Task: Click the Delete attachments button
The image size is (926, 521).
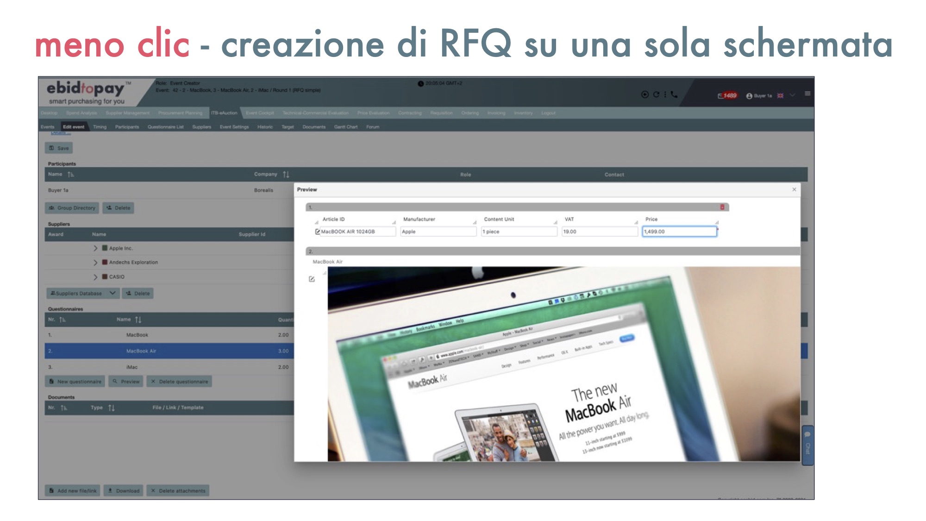Action: point(178,490)
